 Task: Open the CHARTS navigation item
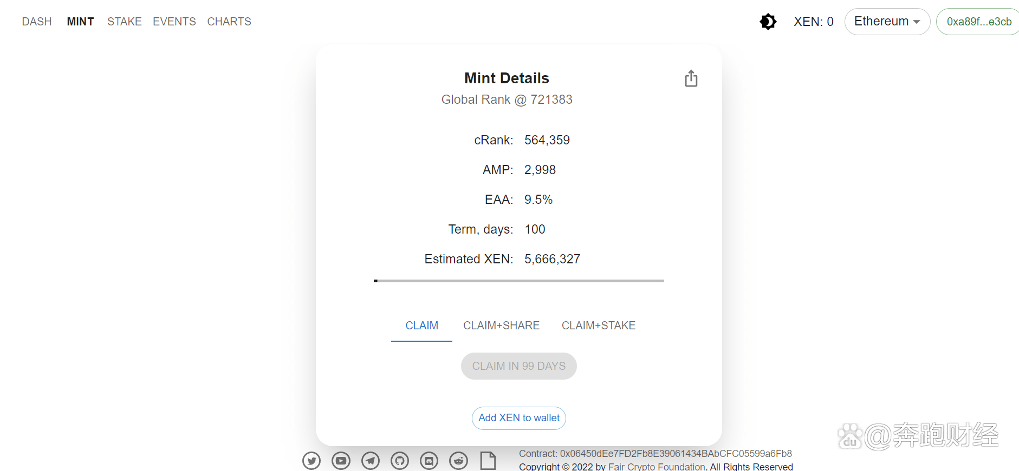click(229, 22)
